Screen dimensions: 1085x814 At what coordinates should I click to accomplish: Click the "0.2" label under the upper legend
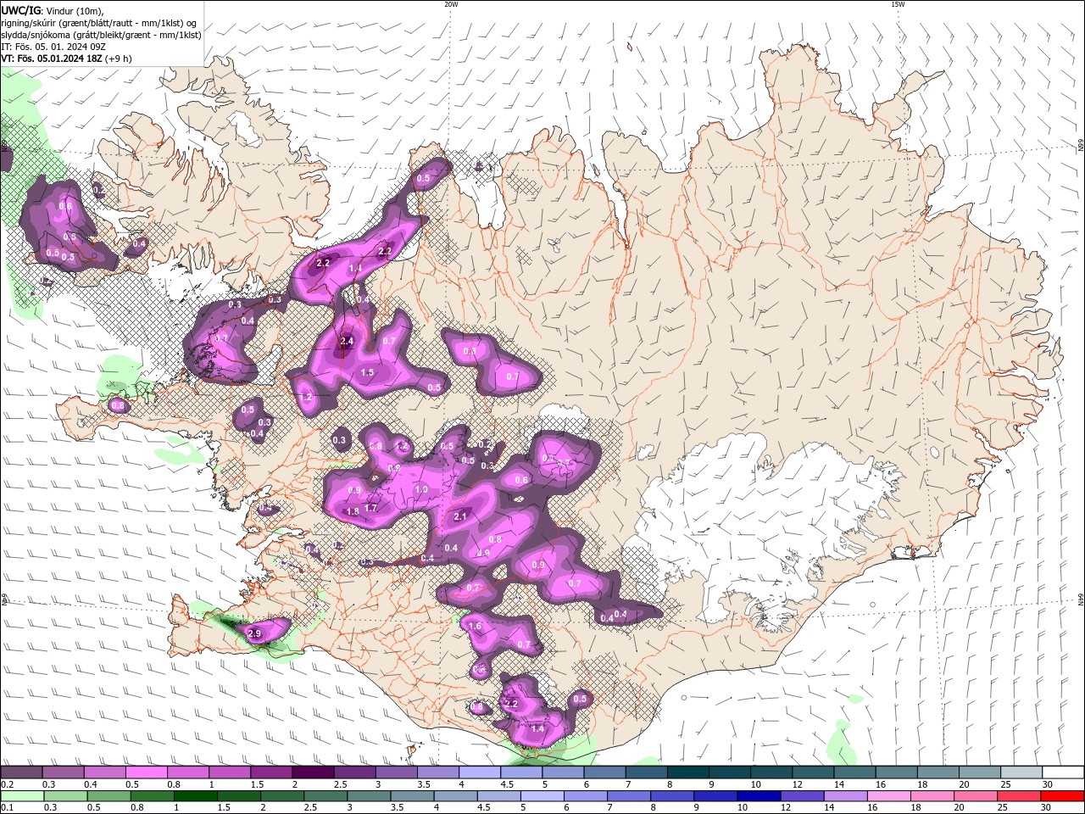click(7, 784)
